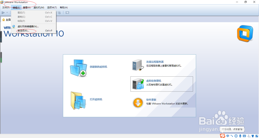Open the 选项卡(T) menu
This screenshot has height=138, width=259.
[x=52, y=8]
